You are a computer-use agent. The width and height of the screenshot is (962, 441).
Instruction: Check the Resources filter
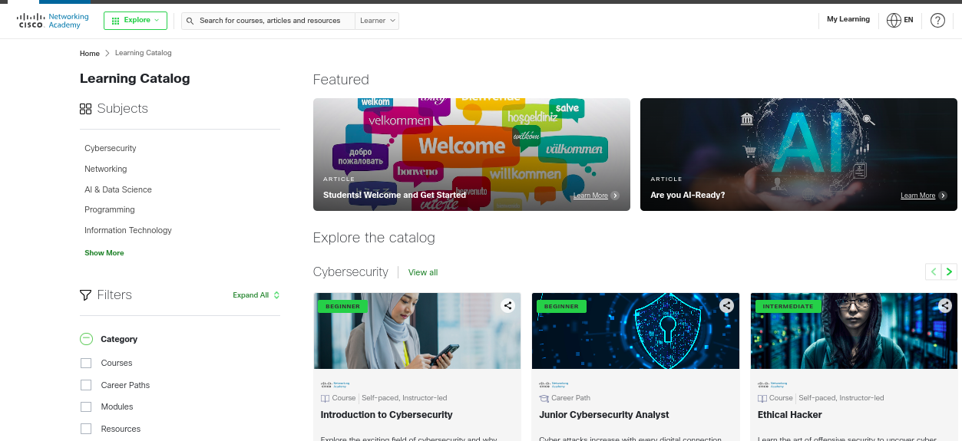[x=86, y=429]
